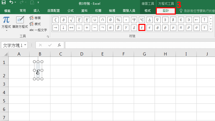Open the Name Box dropdown arrow
Screen dimensions: 215x121
click(25, 45)
